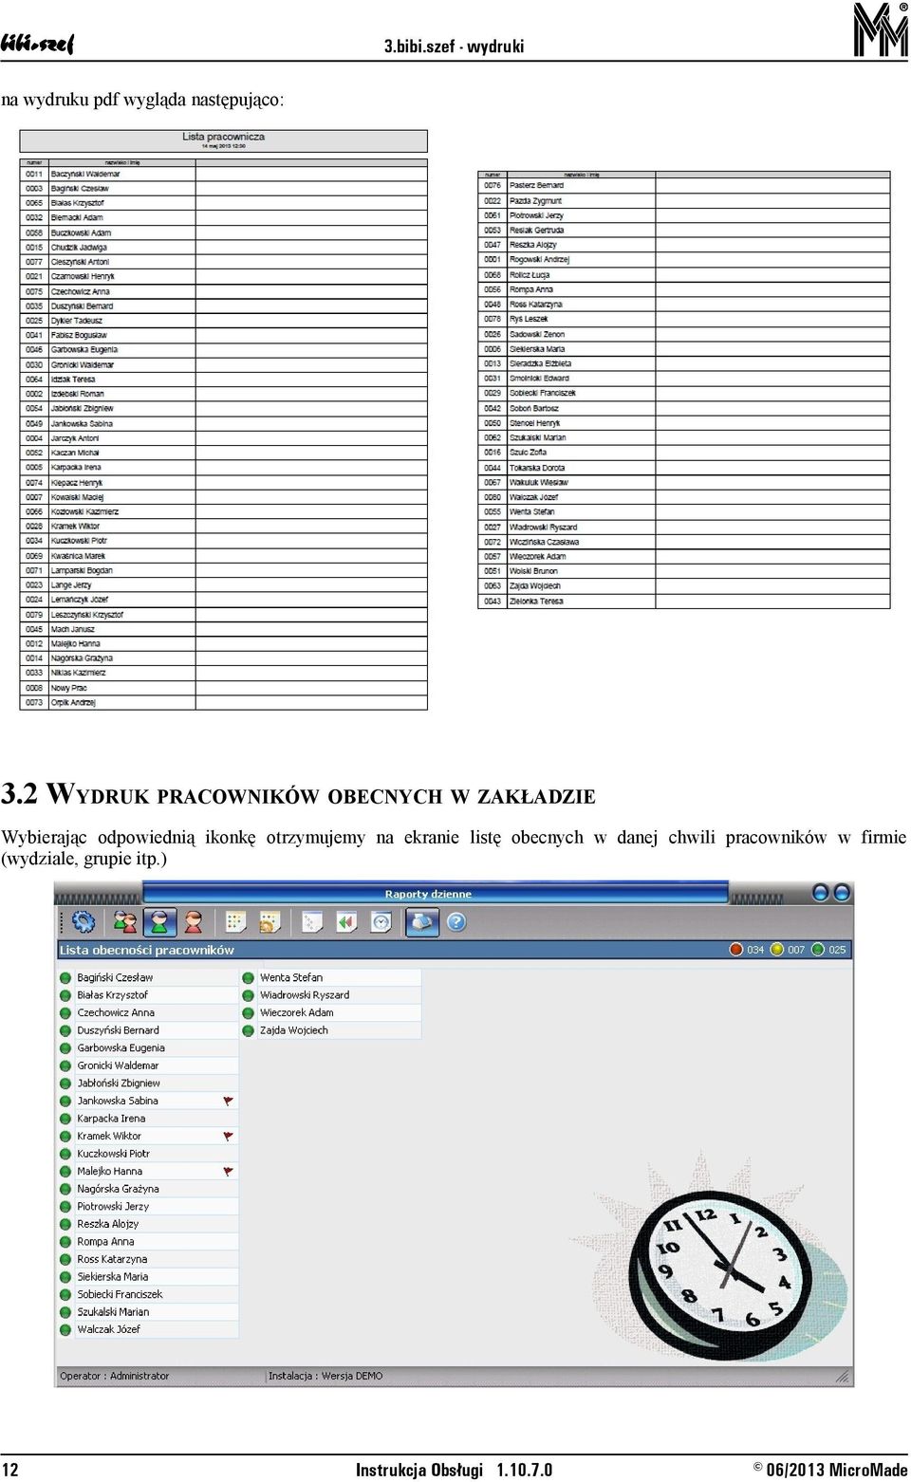Click the right round window button in title bar
Screen dimensions: 911x1482
tap(841, 893)
